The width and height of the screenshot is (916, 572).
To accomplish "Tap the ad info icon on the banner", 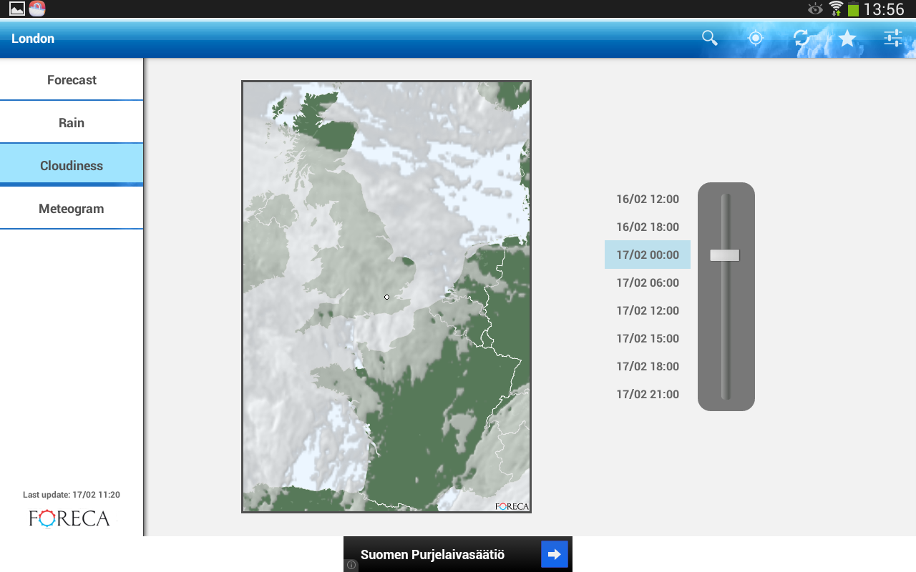I will [x=351, y=565].
